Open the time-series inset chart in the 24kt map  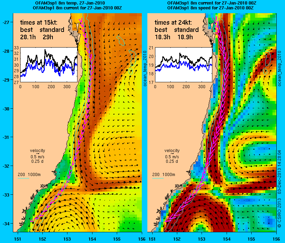click(x=184, y=65)
